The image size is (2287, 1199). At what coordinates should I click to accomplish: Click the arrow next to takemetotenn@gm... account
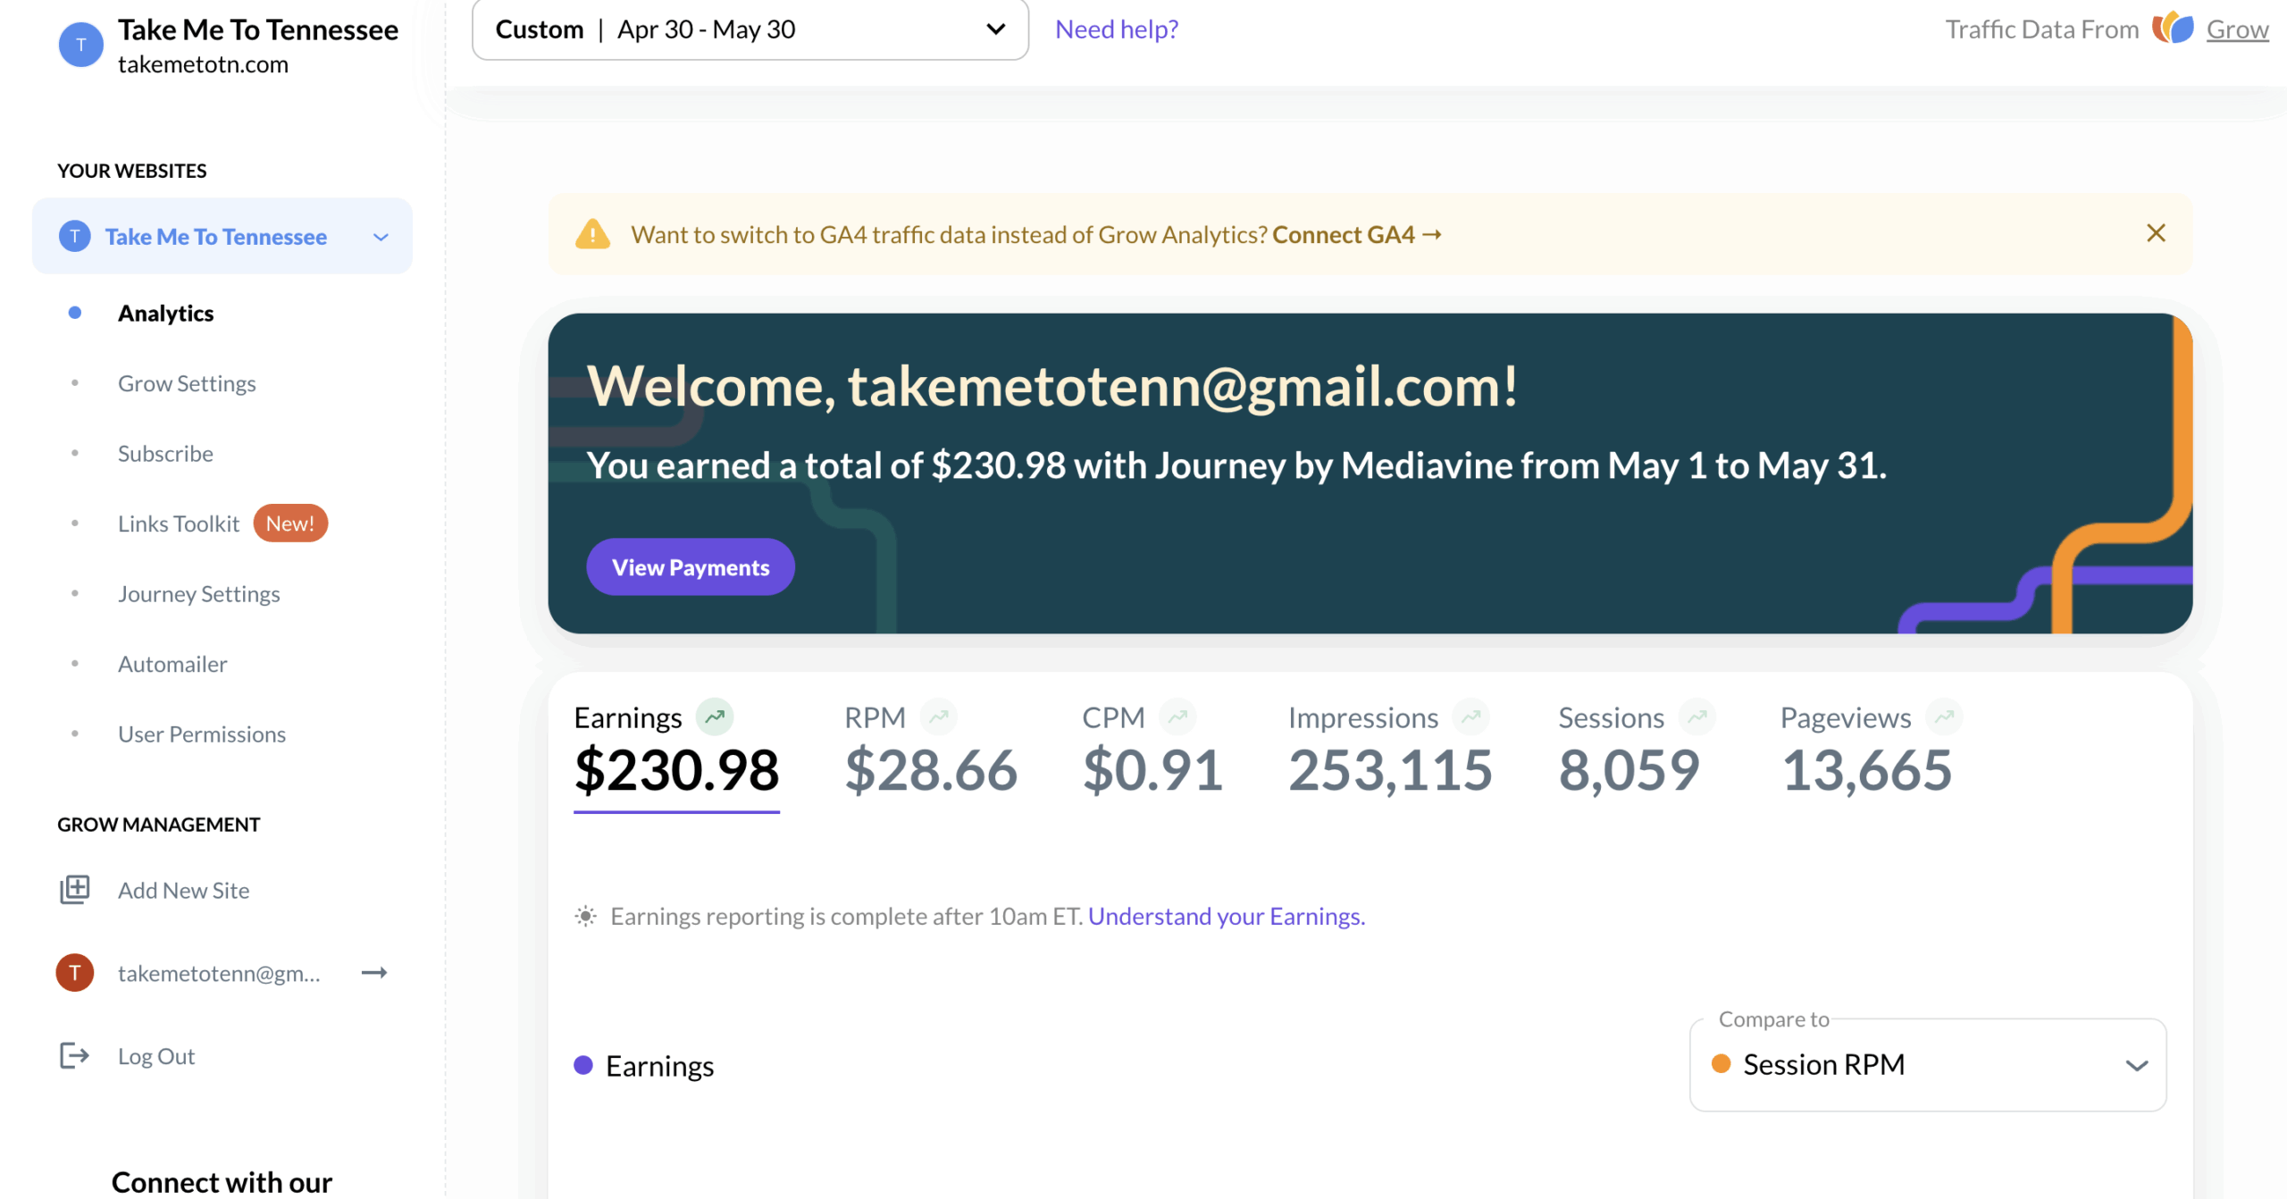pyautogui.click(x=374, y=972)
